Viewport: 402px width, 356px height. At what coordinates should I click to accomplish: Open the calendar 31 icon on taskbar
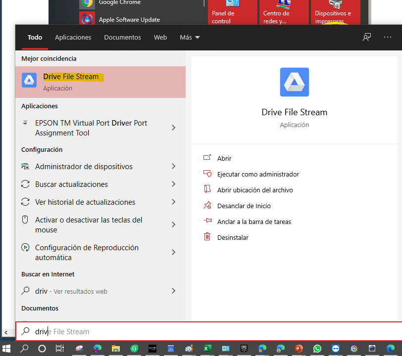171,349
